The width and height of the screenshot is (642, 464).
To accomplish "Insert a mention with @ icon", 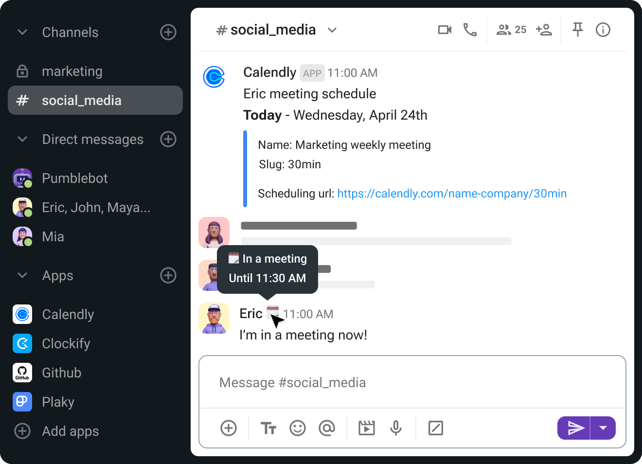I will coord(327,428).
